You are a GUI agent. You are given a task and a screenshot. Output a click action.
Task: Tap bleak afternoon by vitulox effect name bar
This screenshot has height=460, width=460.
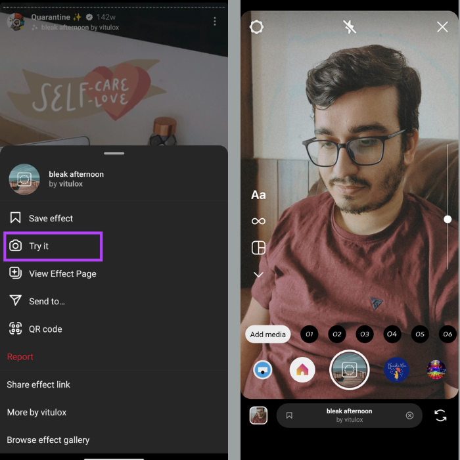(350, 415)
